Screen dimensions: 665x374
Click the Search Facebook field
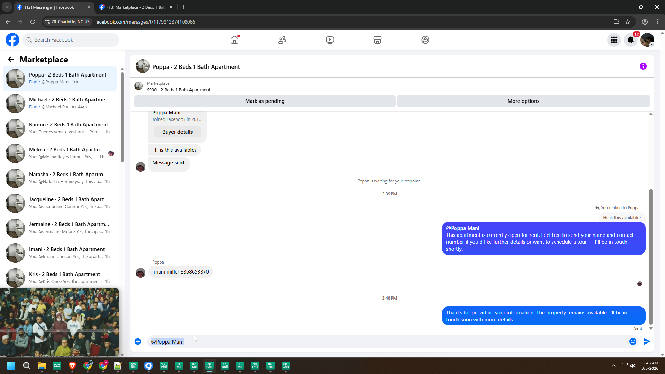pos(71,40)
